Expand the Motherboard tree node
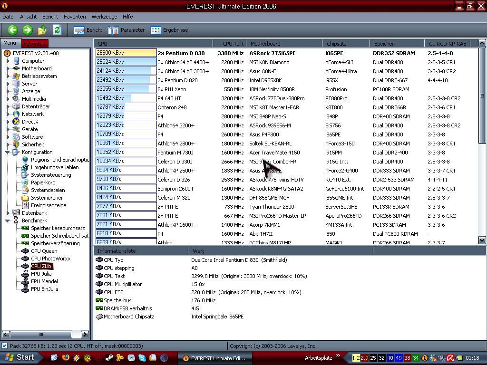 tap(8, 68)
